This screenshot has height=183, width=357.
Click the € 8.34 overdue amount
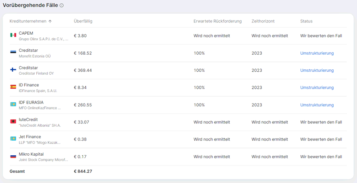click(80, 88)
